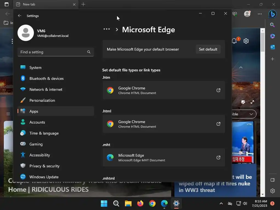Change .html default from Google Chrome
This screenshot has height=210, width=280.
[x=164, y=124]
